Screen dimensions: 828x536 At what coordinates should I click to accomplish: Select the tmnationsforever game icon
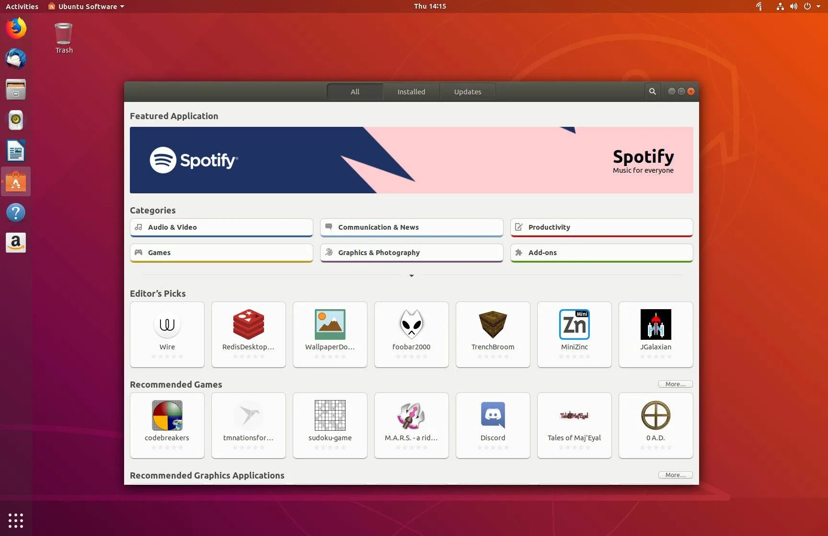(248, 415)
